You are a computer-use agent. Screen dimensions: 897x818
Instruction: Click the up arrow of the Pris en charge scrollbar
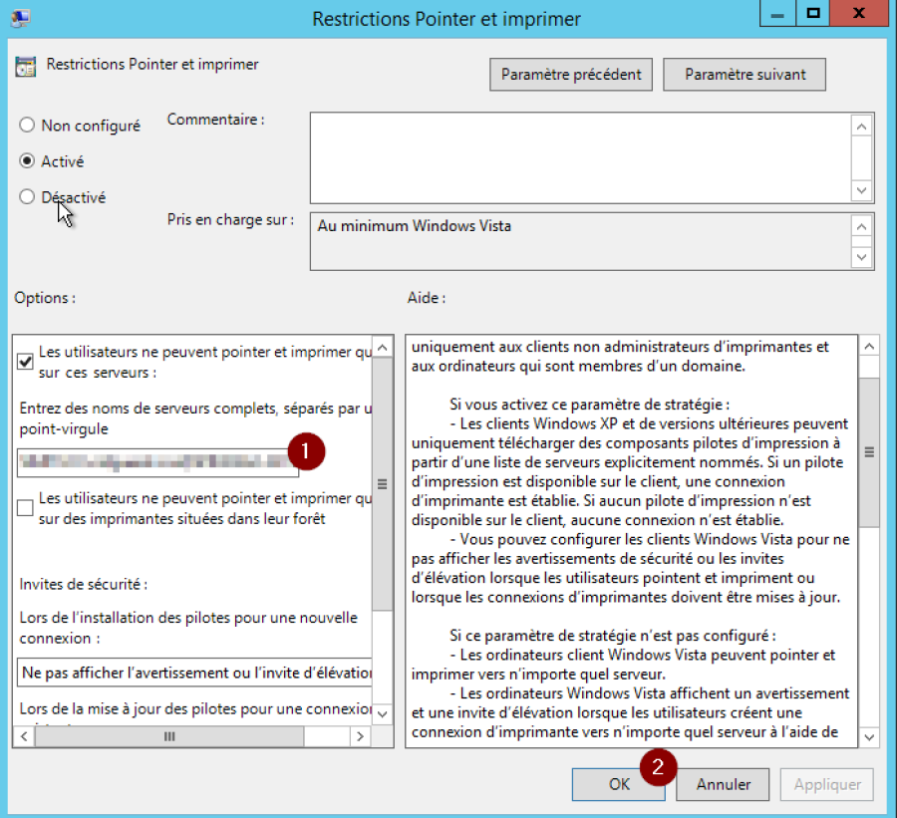tap(861, 227)
